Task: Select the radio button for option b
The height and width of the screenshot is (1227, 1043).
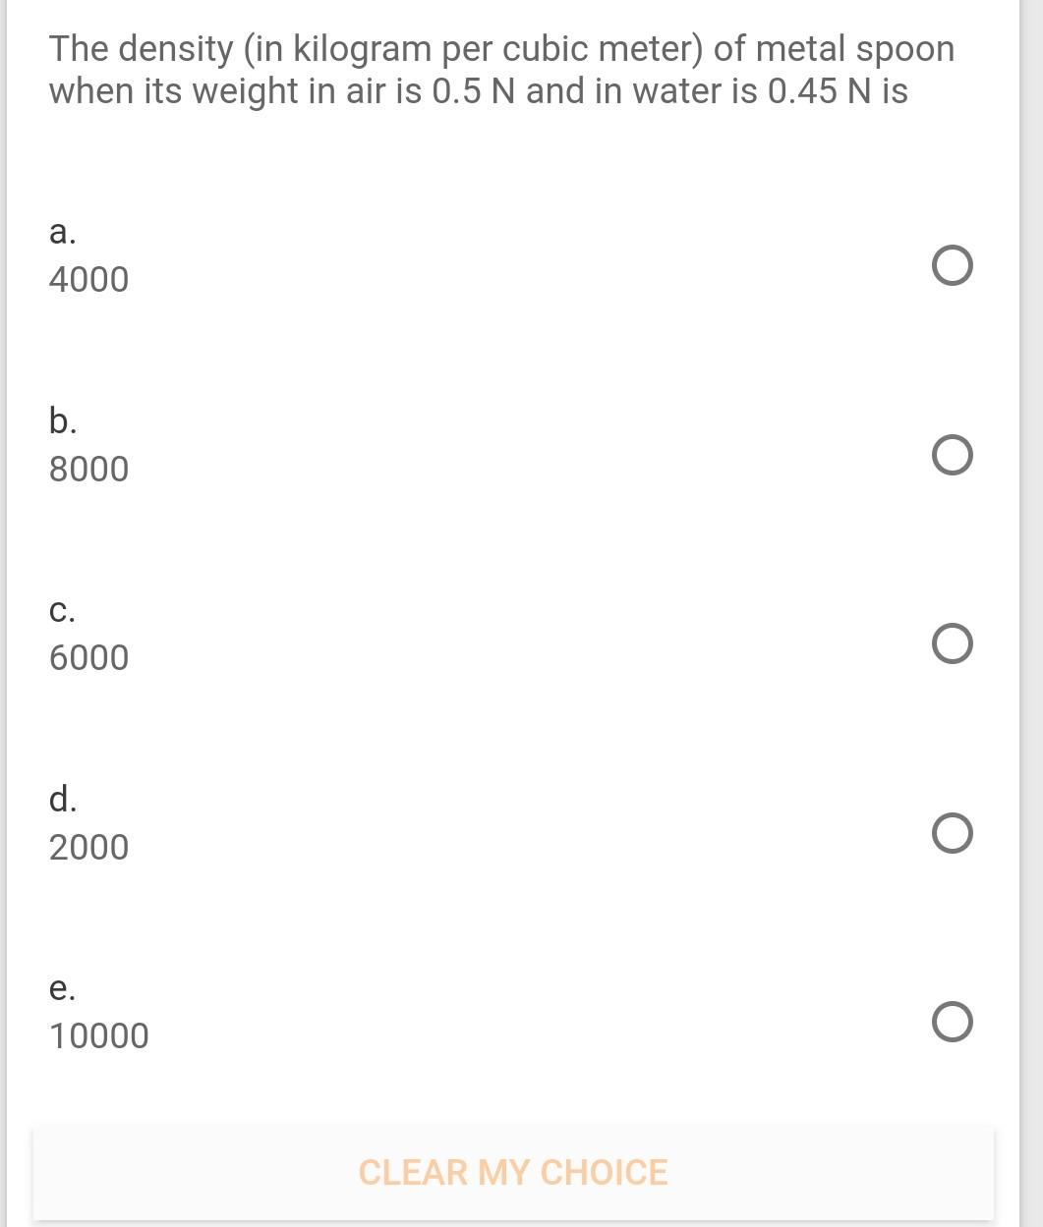Action: point(952,454)
